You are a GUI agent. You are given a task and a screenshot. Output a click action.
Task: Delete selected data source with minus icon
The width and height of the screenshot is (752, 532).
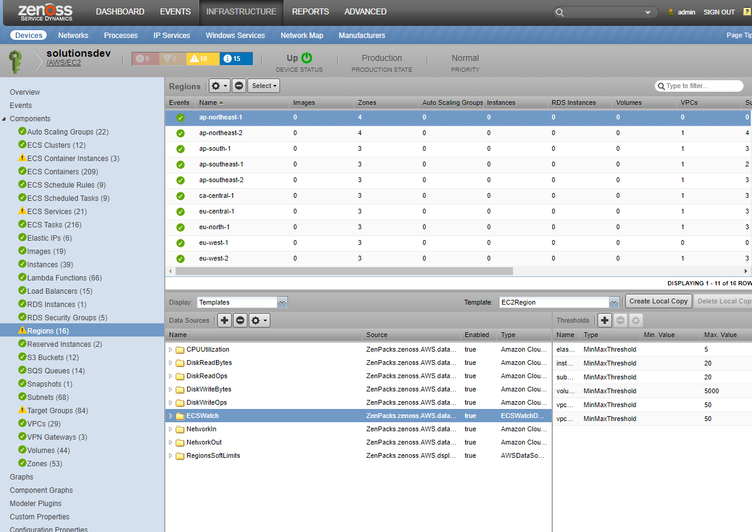tap(240, 320)
